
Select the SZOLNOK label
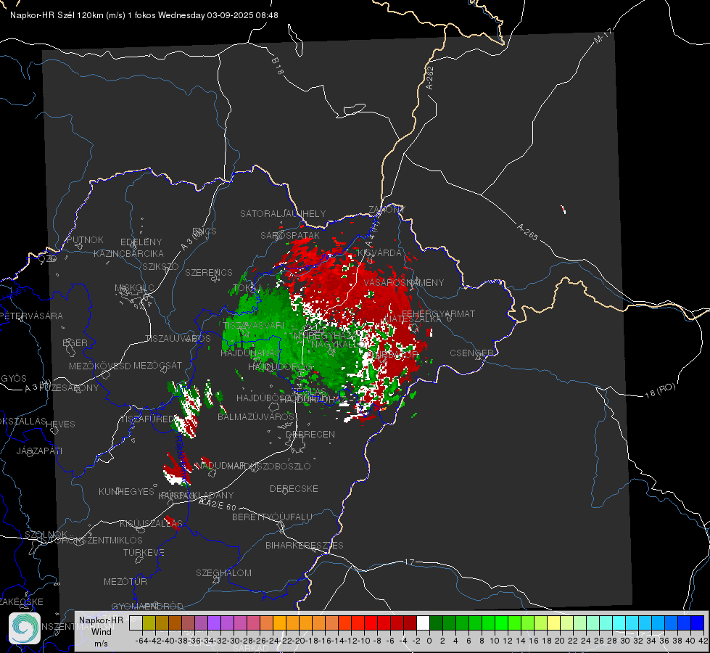click(46, 535)
